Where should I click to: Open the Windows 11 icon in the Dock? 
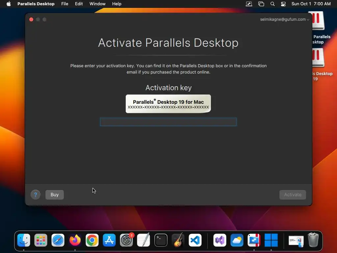pyautogui.click(x=271, y=240)
